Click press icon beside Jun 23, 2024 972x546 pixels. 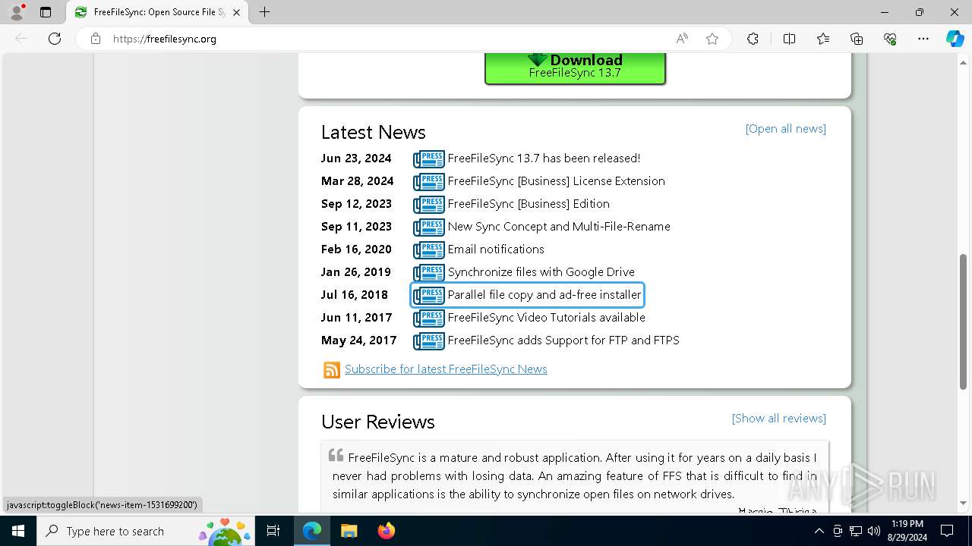[429, 158]
